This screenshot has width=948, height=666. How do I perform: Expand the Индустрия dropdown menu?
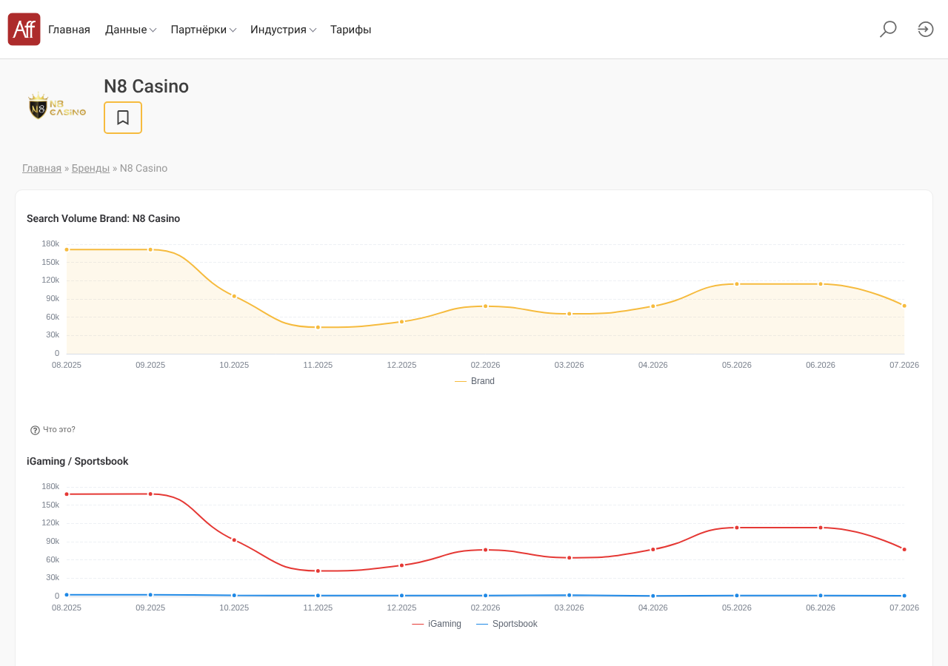(x=284, y=30)
